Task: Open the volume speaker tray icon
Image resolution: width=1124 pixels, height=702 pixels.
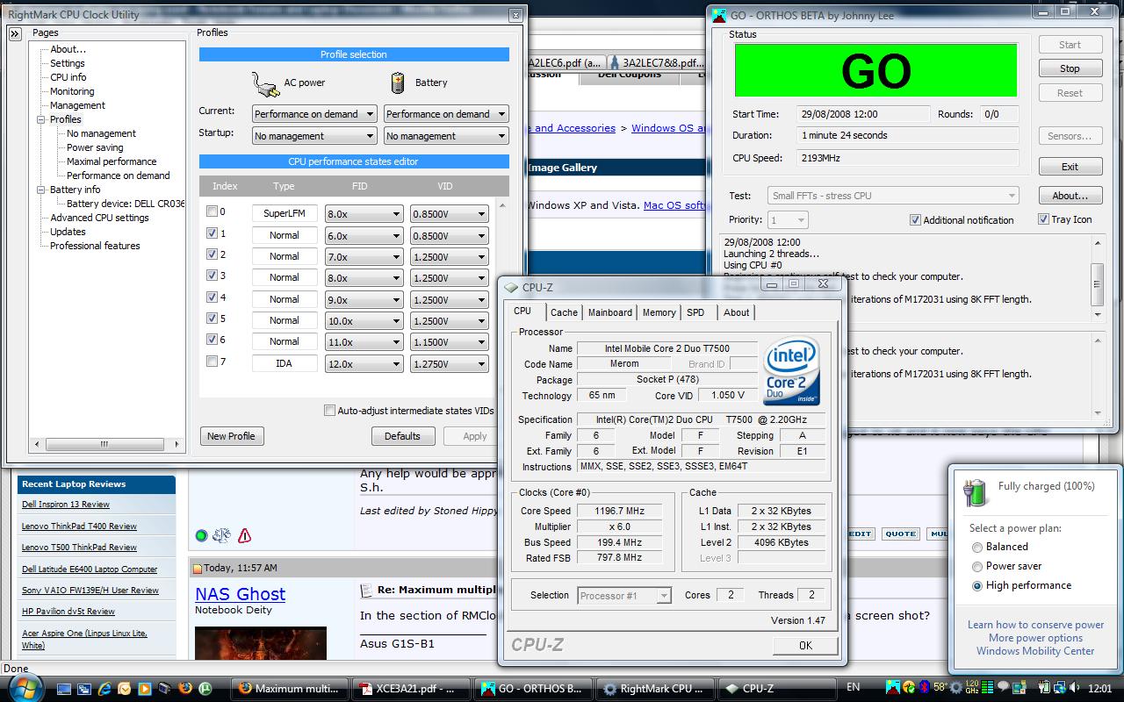Action: coord(1073,687)
